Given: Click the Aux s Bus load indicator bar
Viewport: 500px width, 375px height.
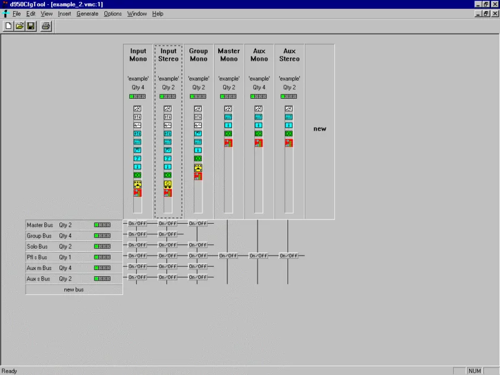Looking at the screenshot, I should [x=102, y=279].
